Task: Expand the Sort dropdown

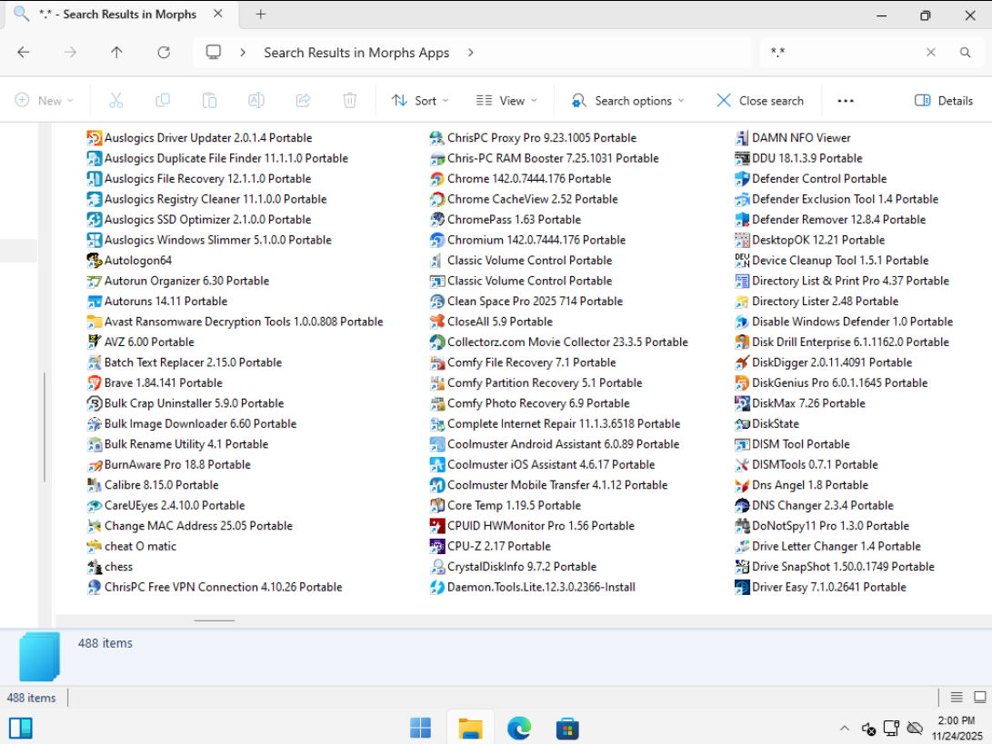Action: (420, 101)
